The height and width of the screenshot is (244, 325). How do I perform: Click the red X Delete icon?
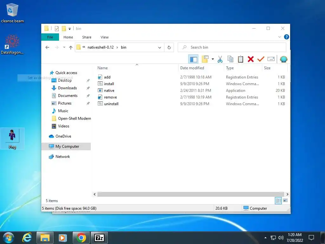coord(251,59)
